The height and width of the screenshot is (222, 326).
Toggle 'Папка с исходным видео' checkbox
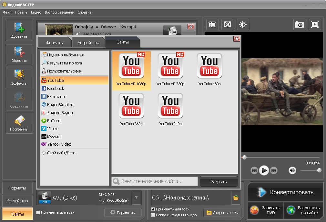(153, 215)
